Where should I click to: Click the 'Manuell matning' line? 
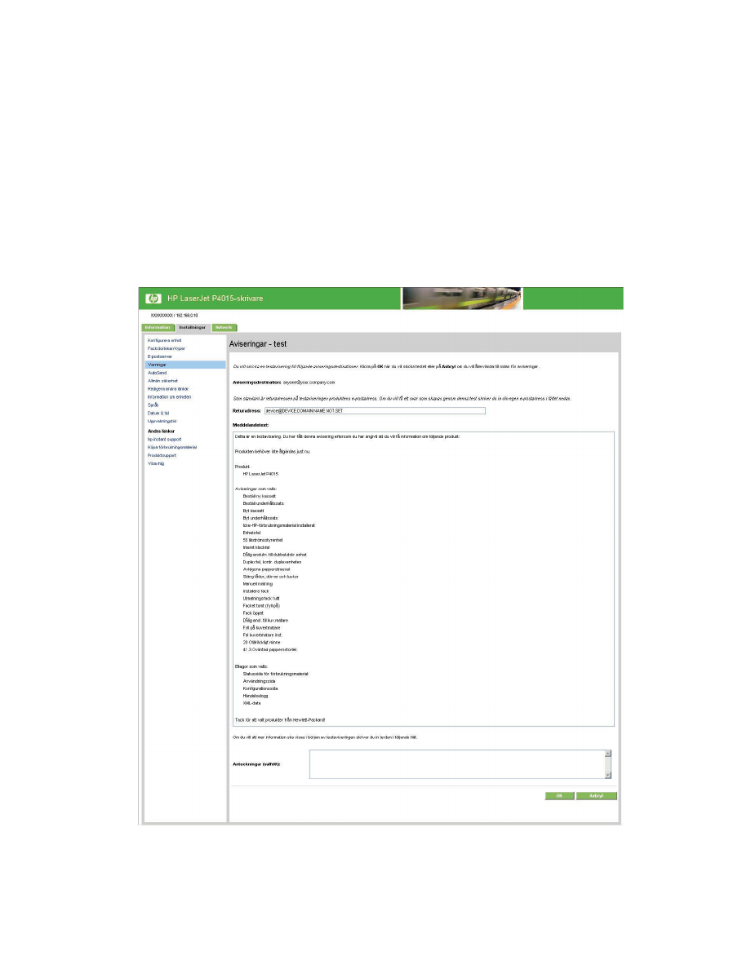(x=257, y=584)
